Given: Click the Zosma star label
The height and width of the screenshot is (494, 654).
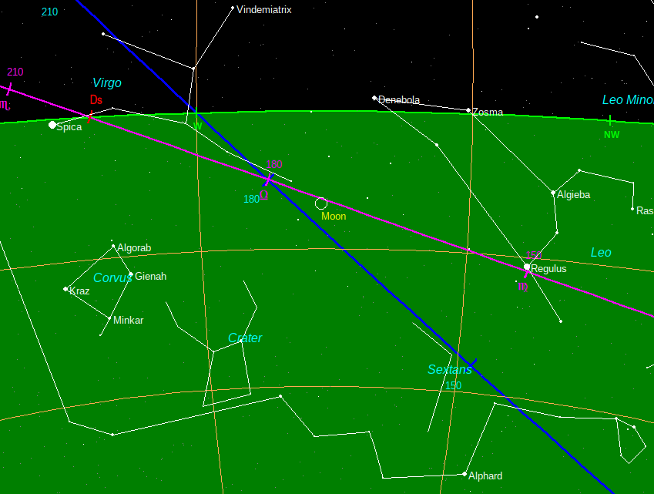Looking at the screenshot, I should point(488,113).
